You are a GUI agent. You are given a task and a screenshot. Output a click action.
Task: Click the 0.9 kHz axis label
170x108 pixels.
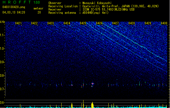tap(2, 62)
